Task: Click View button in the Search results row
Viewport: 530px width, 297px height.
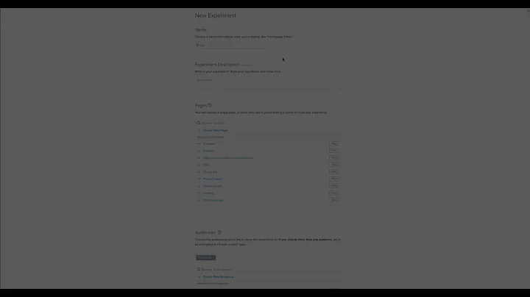Action: (x=333, y=186)
